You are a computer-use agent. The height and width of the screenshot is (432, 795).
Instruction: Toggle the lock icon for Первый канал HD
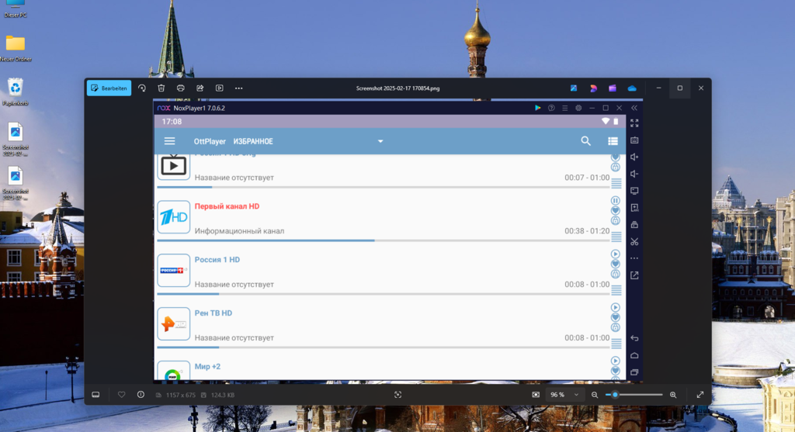pyautogui.click(x=616, y=221)
